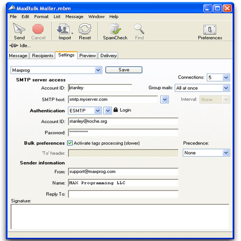241x241 pixels.
Task: Open the Format menu
Action: 41,16
